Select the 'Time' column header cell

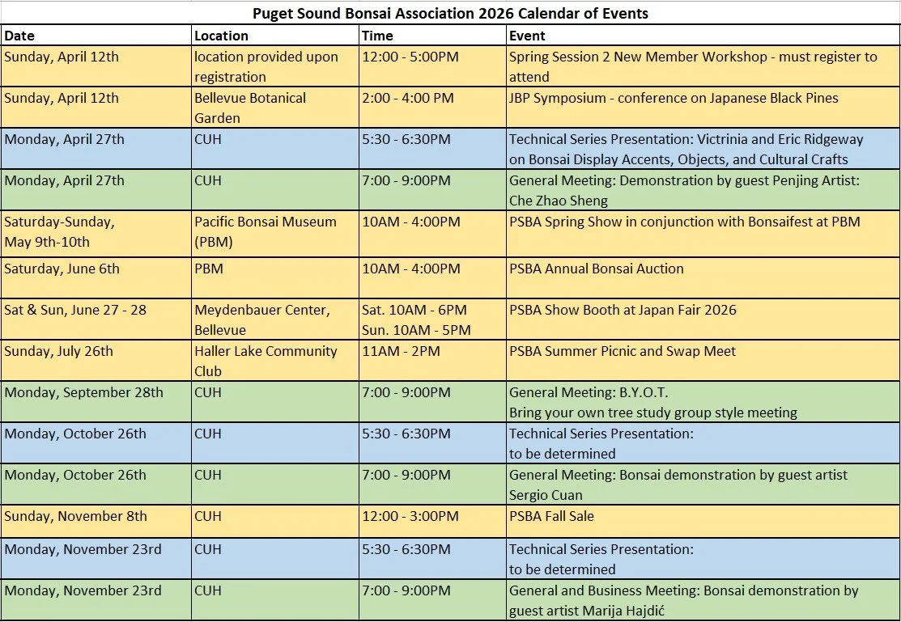[432, 36]
